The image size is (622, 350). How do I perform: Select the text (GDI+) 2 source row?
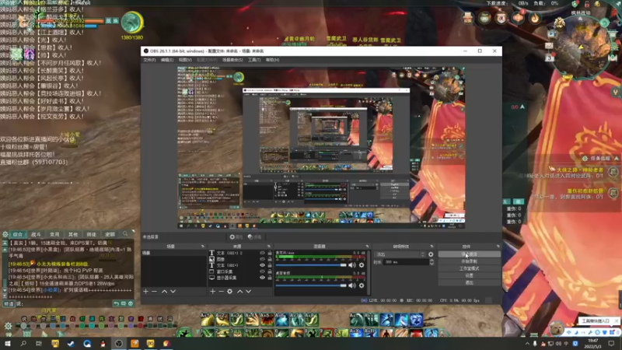[x=240, y=253]
